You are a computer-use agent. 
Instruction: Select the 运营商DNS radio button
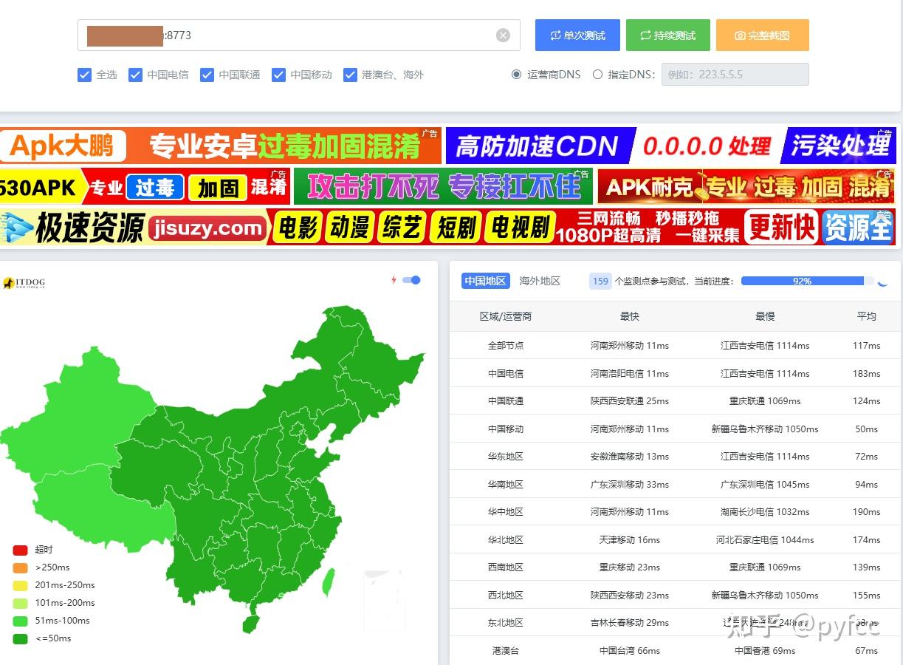pyautogui.click(x=517, y=75)
